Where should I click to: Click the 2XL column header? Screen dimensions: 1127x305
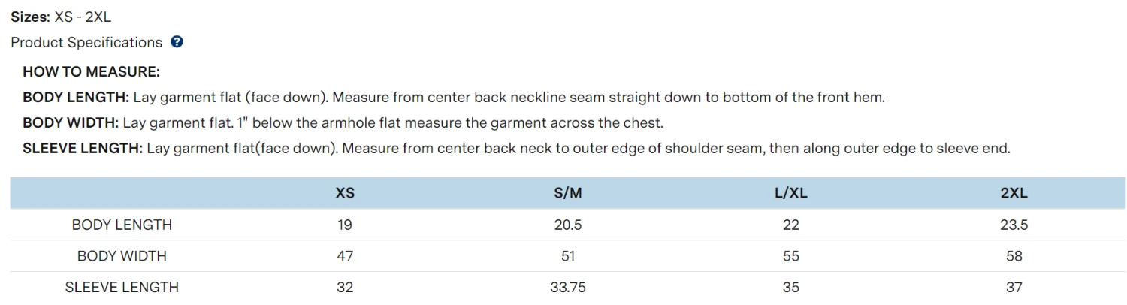1014,193
